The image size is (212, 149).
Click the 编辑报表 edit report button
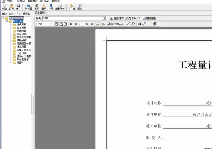(149, 18)
